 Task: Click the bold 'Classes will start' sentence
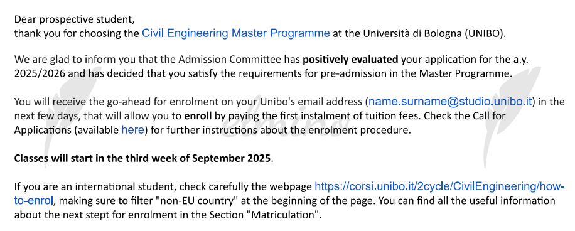143,158
